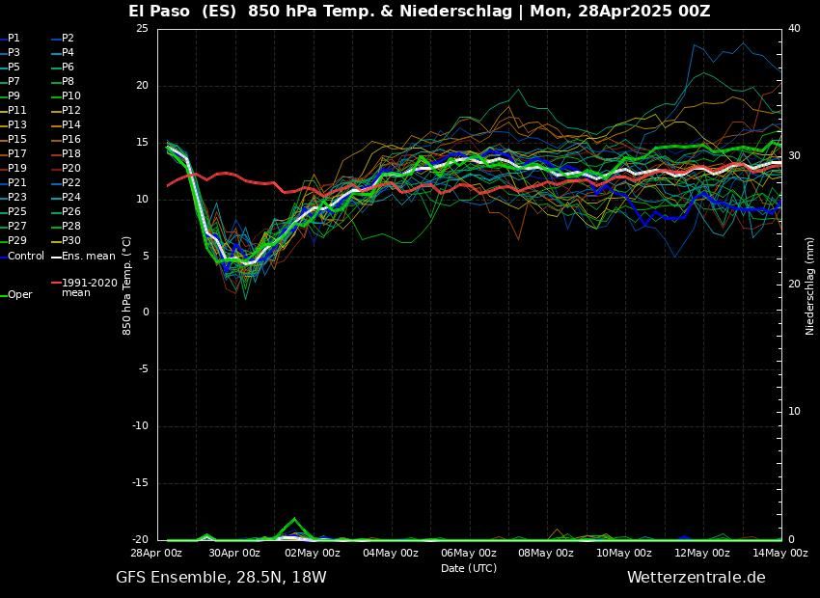Select the 04May 00z date label
The width and height of the screenshot is (820, 598).
coord(392,553)
